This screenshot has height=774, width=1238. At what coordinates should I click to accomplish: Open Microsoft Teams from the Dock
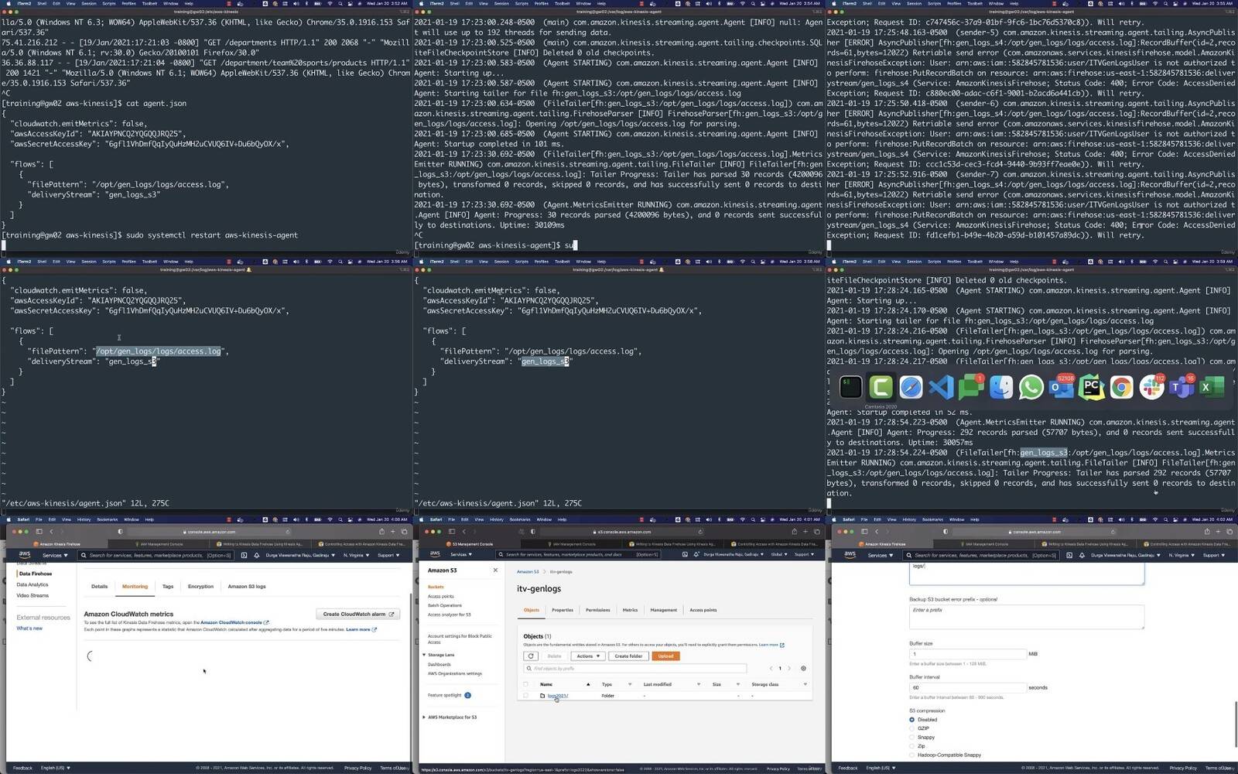point(1182,387)
